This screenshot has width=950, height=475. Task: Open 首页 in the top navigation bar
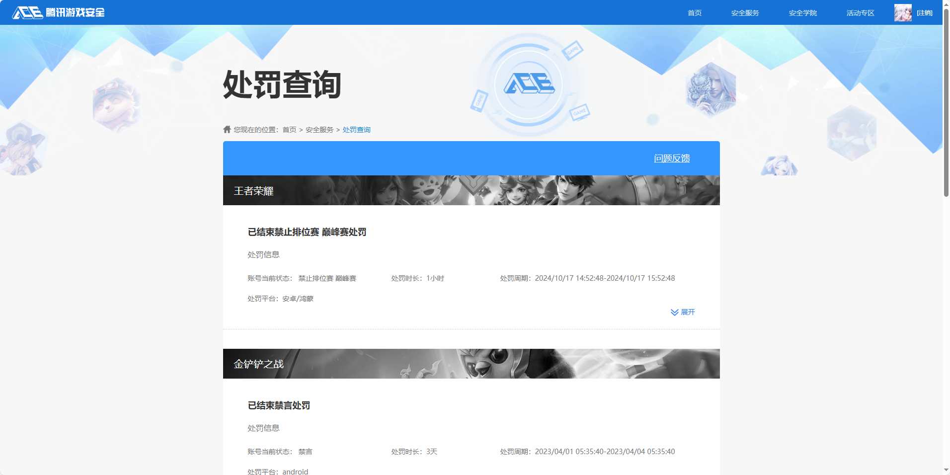point(694,13)
